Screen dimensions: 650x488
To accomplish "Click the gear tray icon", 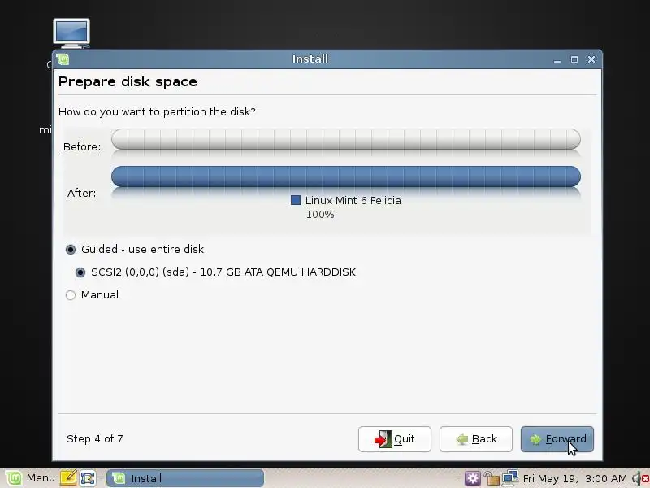I will click(x=472, y=478).
